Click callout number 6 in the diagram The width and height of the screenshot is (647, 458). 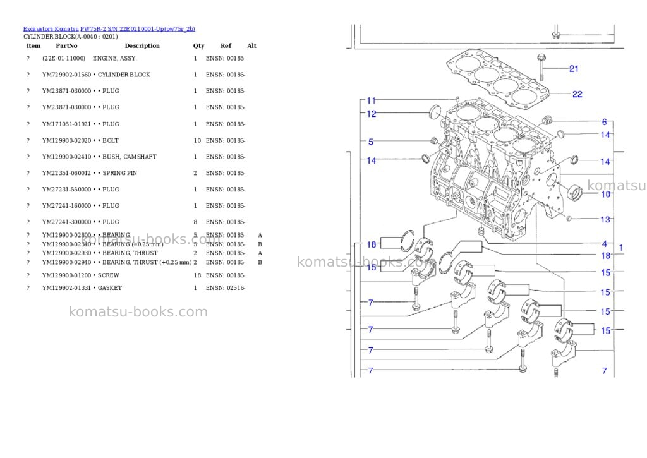pos(605,122)
